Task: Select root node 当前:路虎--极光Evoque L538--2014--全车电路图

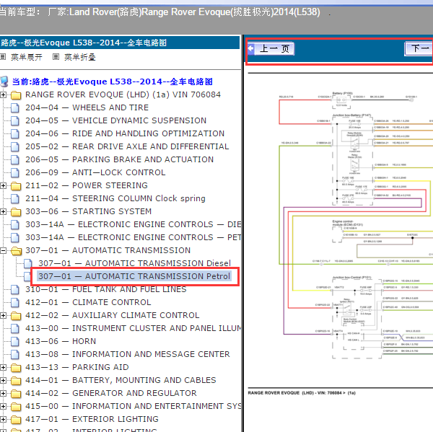Action: [113, 81]
